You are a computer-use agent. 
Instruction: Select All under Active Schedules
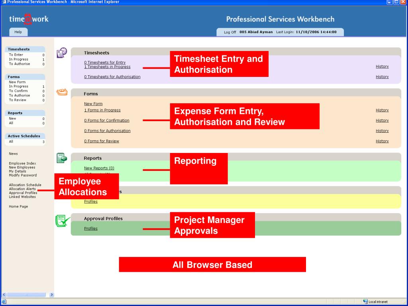[x=11, y=141]
